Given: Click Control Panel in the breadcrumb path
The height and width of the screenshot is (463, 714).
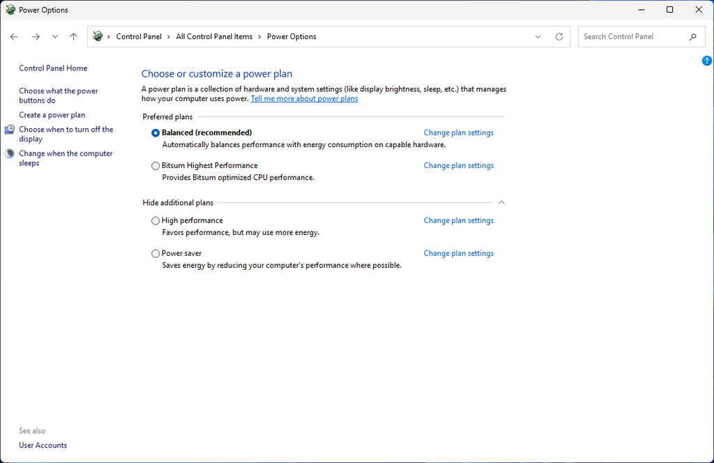Looking at the screenshot, I should coord(139,37).
